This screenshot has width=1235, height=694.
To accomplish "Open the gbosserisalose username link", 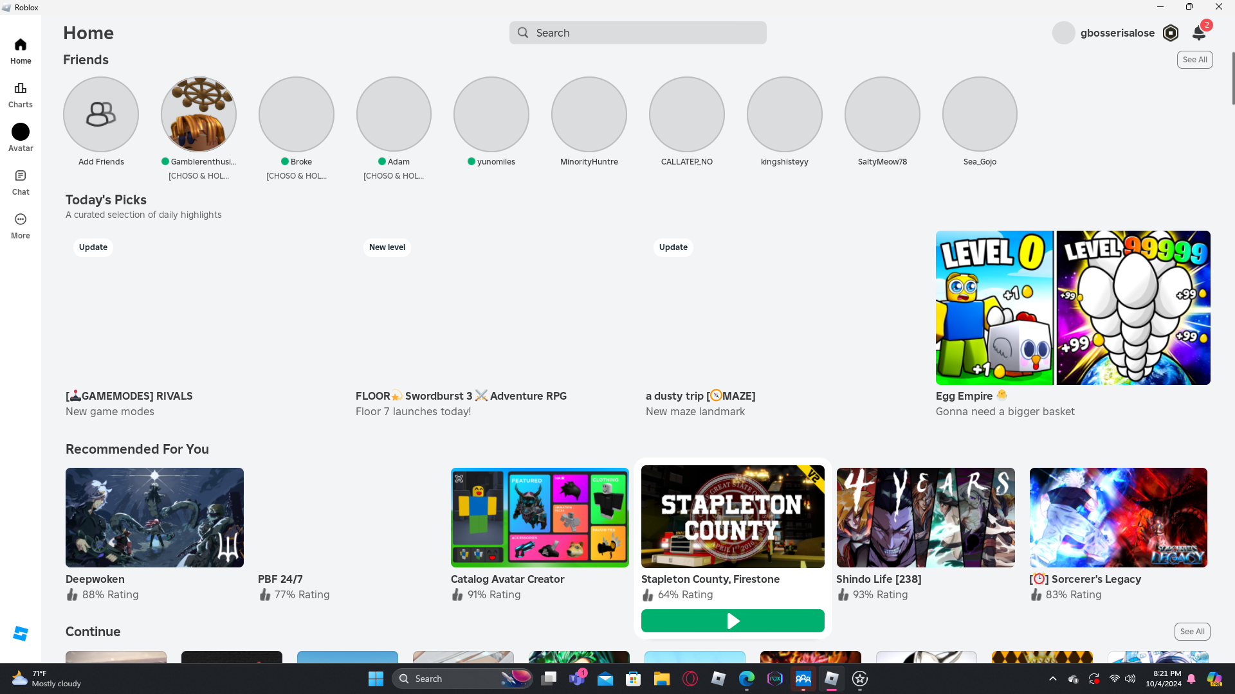I will pos(1117,33).
